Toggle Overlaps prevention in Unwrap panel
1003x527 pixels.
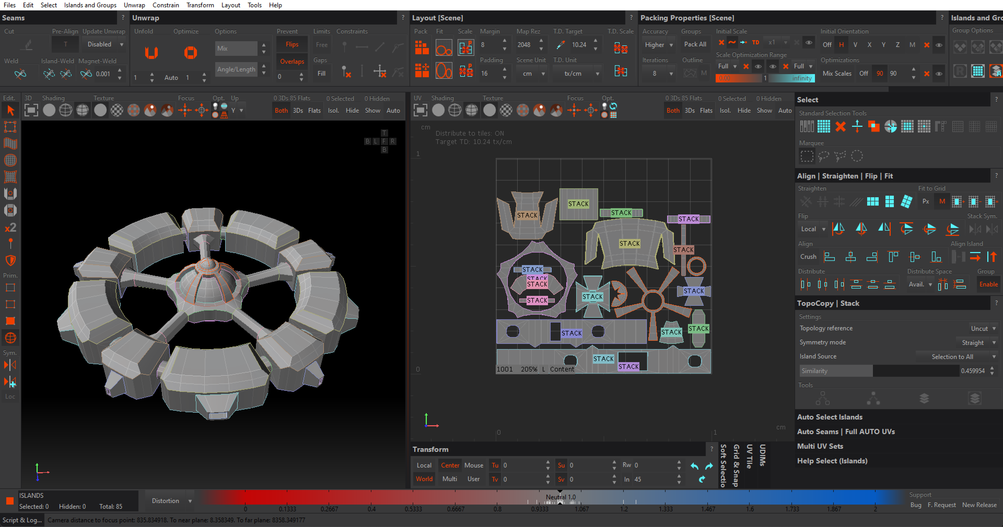coord(292,62)
